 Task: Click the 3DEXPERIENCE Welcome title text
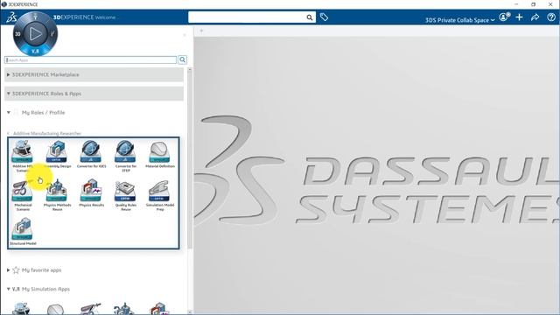(86, 17)
